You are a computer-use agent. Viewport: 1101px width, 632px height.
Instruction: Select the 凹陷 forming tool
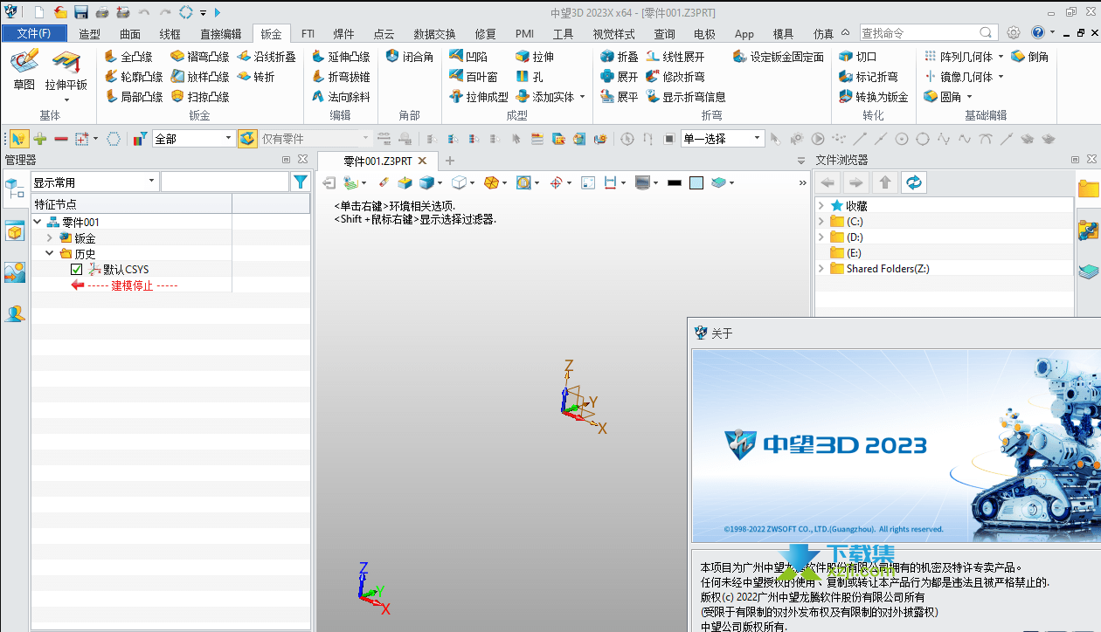point(468,57)
